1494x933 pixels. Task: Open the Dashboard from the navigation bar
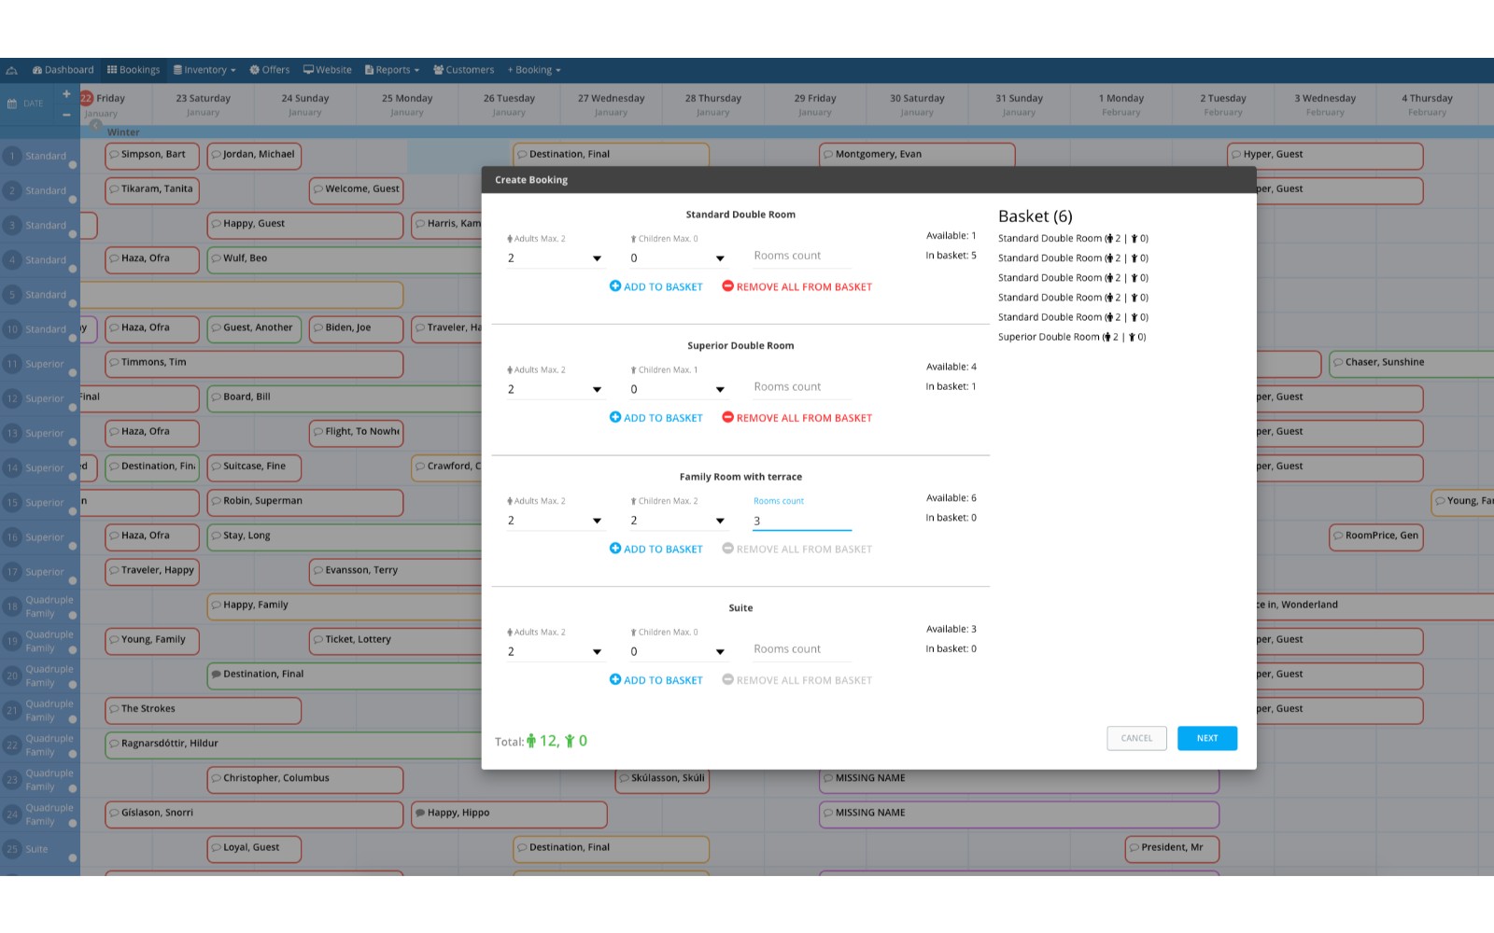tap(65, 69)
